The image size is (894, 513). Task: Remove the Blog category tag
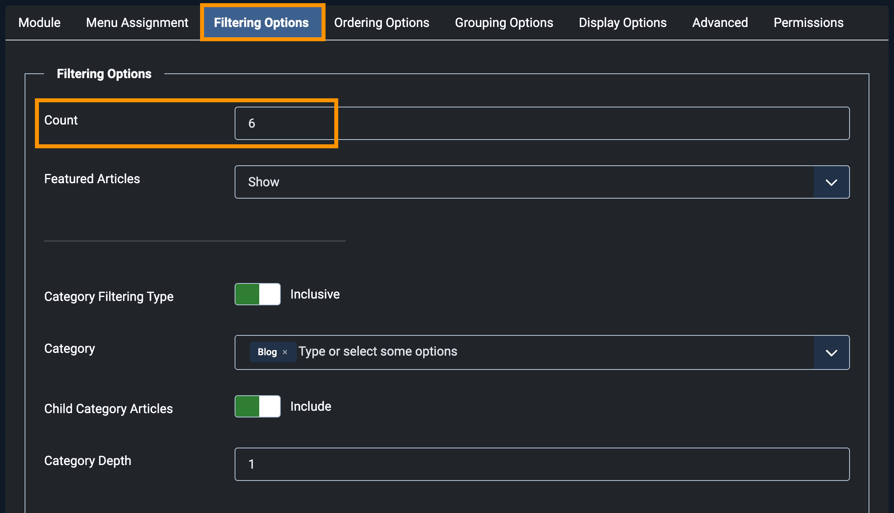pos(285,352)
